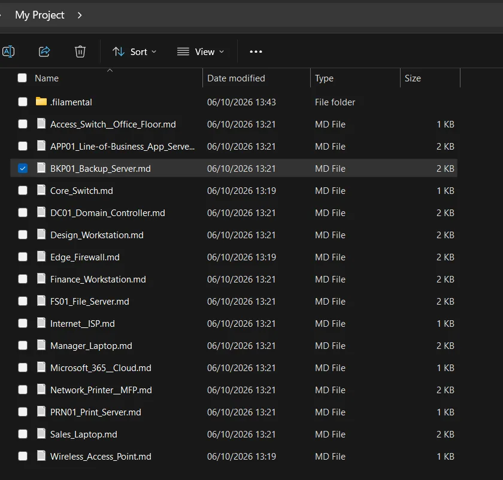Screen dimensions: 503x480
Task: Check the box for Finance_Workstation.md
Action: (x=23, y=279)
